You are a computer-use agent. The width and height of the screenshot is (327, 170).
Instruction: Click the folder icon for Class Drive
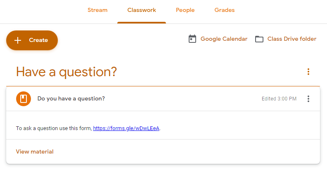tap(259, 39)
